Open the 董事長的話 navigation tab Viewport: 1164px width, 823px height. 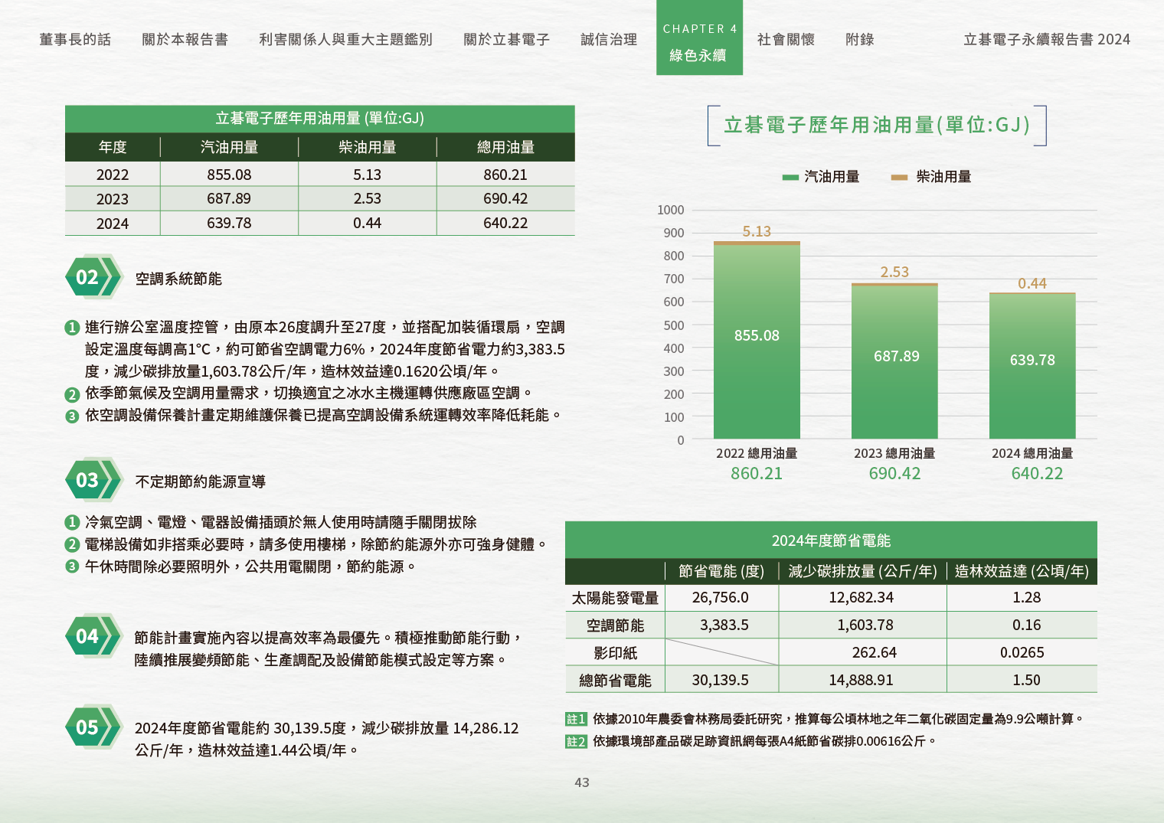[75, 40]
